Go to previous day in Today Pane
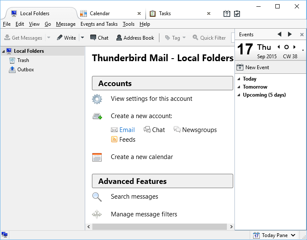Viewport: 307px width, 240px height. point(279,47)
